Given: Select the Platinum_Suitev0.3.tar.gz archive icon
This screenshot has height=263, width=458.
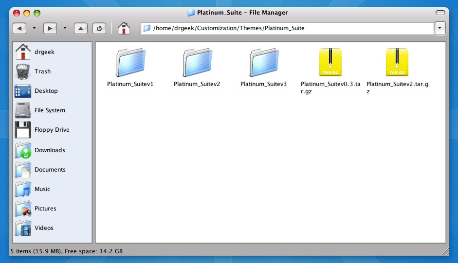Looking at the screenshot, I should (330, 62).
